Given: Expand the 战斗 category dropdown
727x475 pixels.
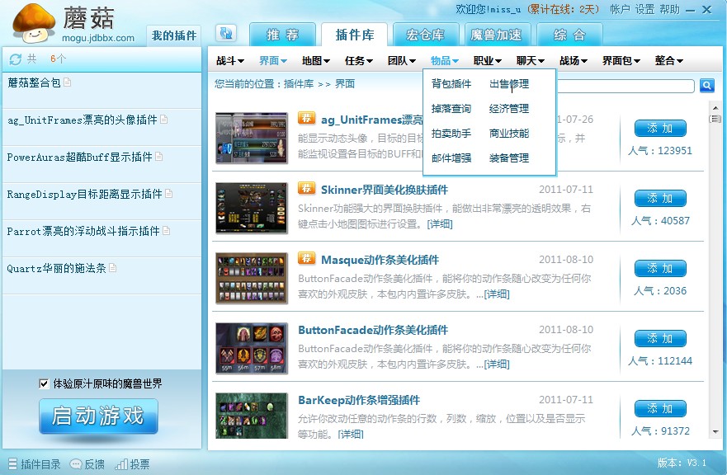Looking at the screenshot, I should pos(230,61).
